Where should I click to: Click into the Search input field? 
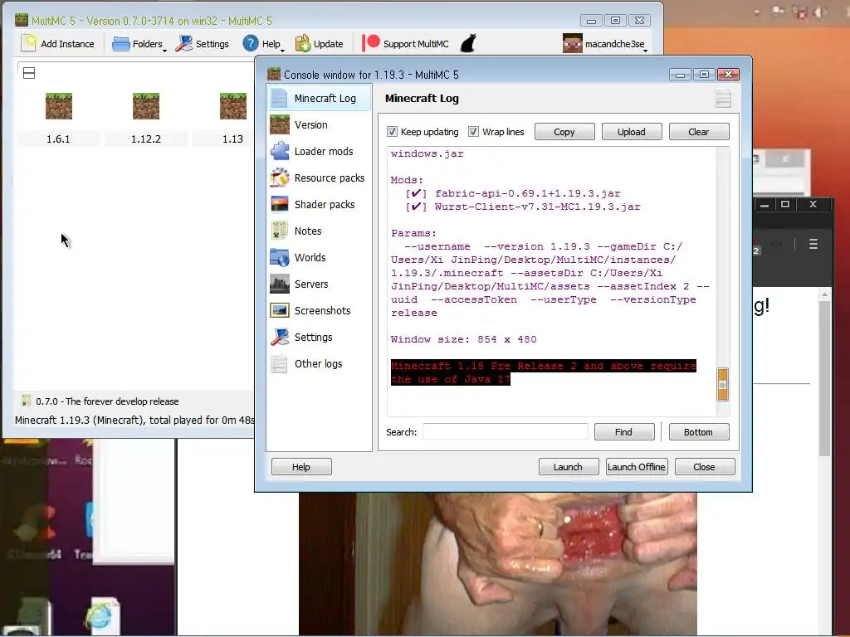tap(506, 431)
